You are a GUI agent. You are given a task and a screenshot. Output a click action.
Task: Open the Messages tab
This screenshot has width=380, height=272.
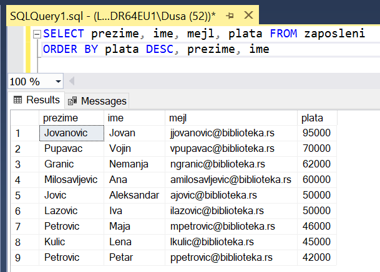97,101
